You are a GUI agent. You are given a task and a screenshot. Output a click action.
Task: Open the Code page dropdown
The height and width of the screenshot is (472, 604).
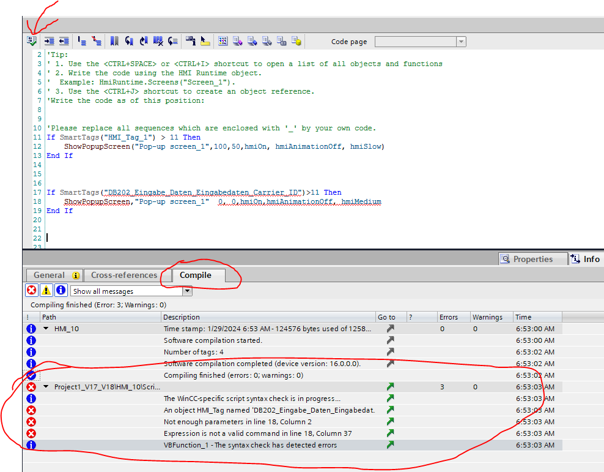[461, 42]
